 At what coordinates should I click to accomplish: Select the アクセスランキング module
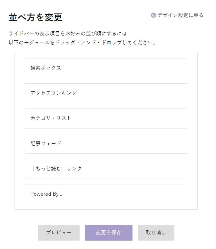(106, 93)
